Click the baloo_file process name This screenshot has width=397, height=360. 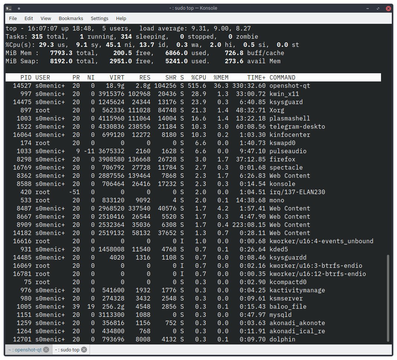tap(288, 306)
